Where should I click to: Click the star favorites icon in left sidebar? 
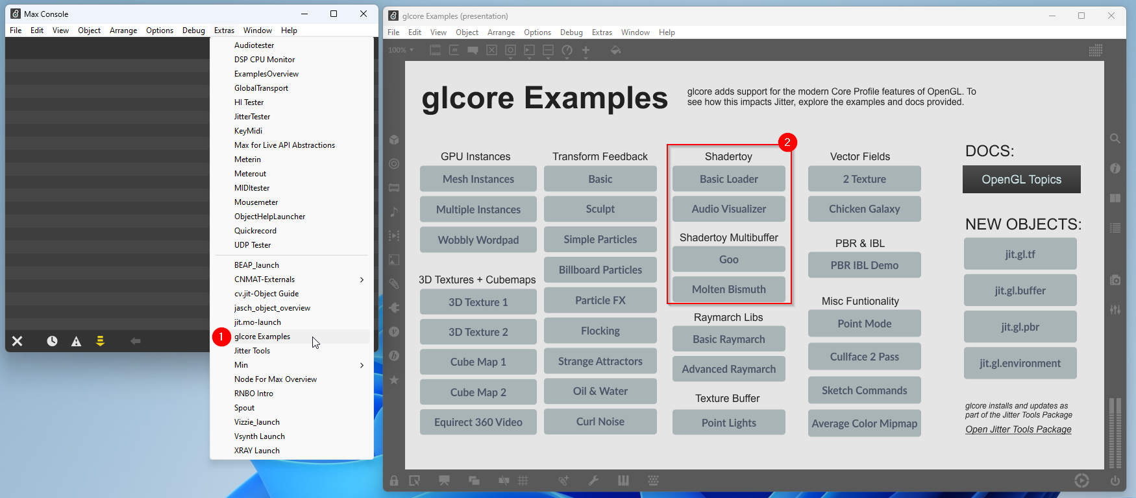pos(394,380)
